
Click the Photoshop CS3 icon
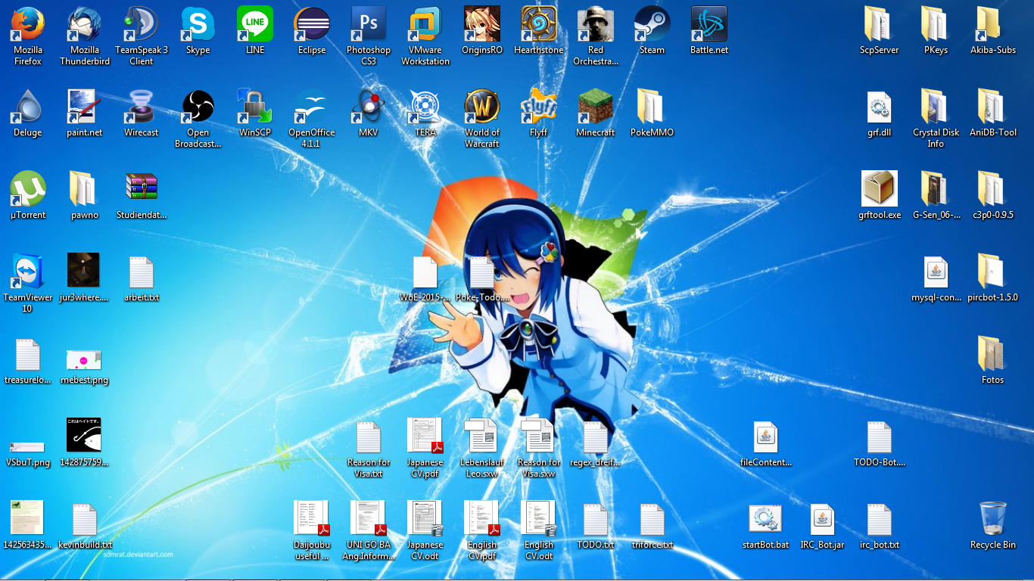(x=369, y=25)
